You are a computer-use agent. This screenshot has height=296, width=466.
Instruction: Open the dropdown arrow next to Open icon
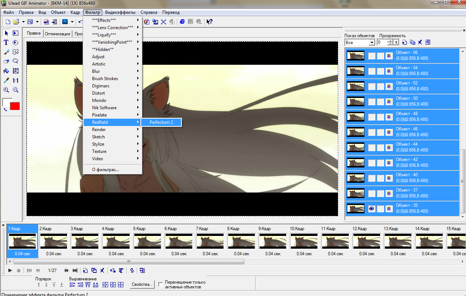point(23,22)
